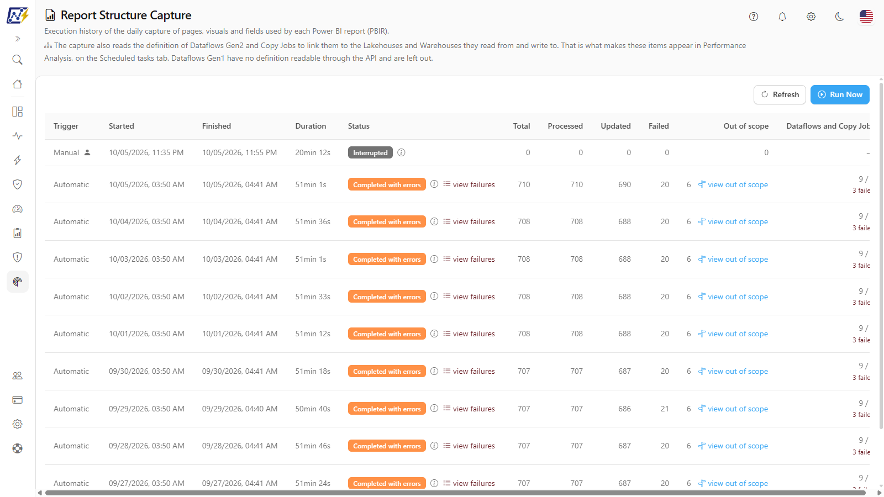This screenshot has width=884, height=497.
Task: Open view out of scope for 10/01/2026 run
Action: point(733,334)
